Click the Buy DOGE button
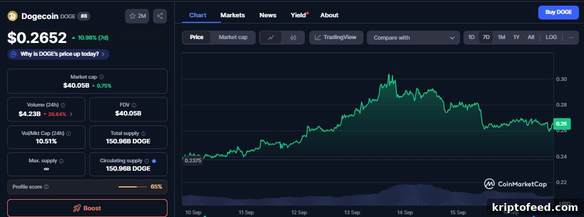 pyautogui.click(x=558, y=12)
